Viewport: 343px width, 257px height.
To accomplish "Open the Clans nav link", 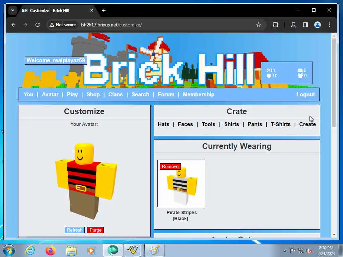I will (x=116, y=94).
